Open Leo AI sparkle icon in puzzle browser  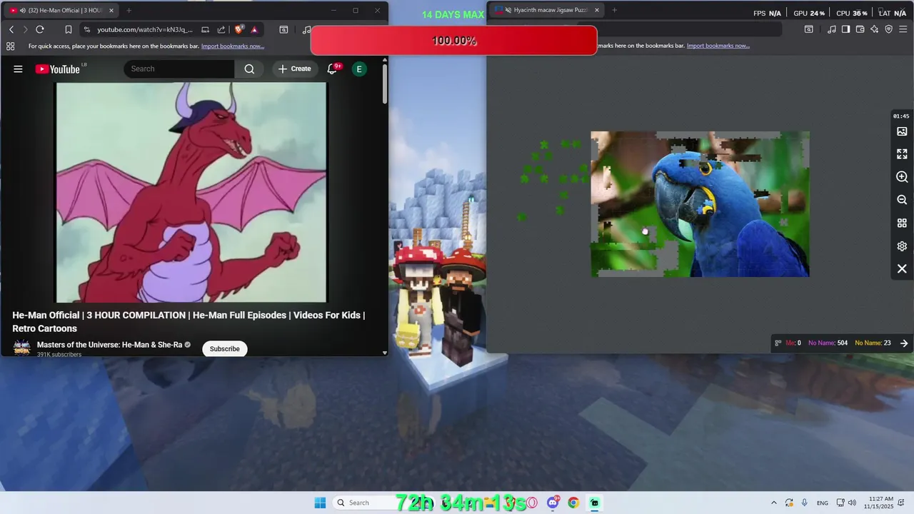874,29
